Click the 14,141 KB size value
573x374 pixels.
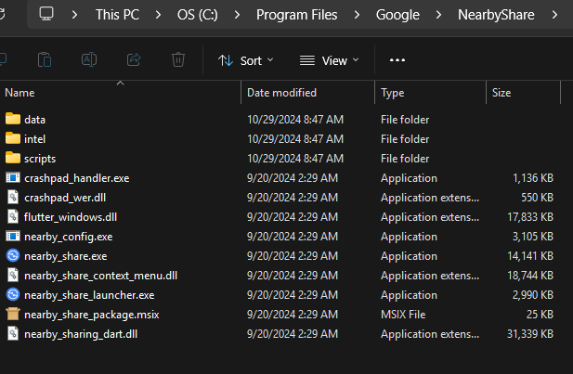[x=530, y=256]
